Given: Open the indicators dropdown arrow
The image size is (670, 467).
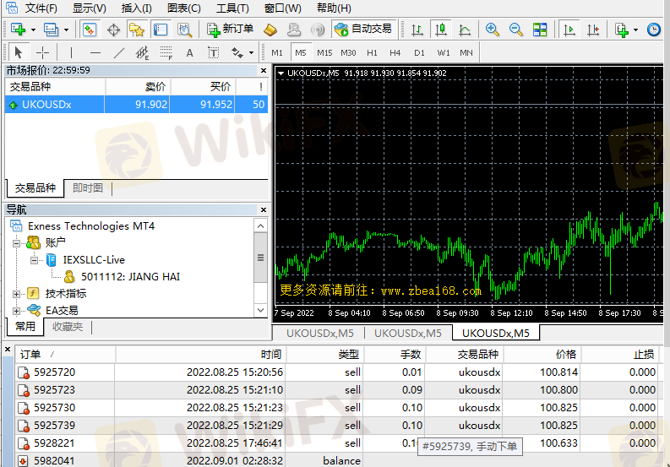Looking at the screenshot, I should [x=636, y=30].
